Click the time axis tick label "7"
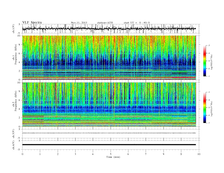The image size is (224, 173). (146, 154)
